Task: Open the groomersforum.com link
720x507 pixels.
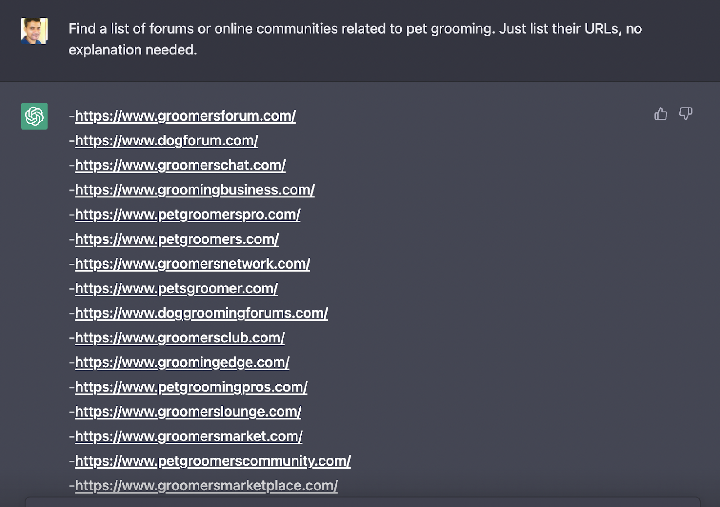Action: pyautogui.click(x=185, y=116)
